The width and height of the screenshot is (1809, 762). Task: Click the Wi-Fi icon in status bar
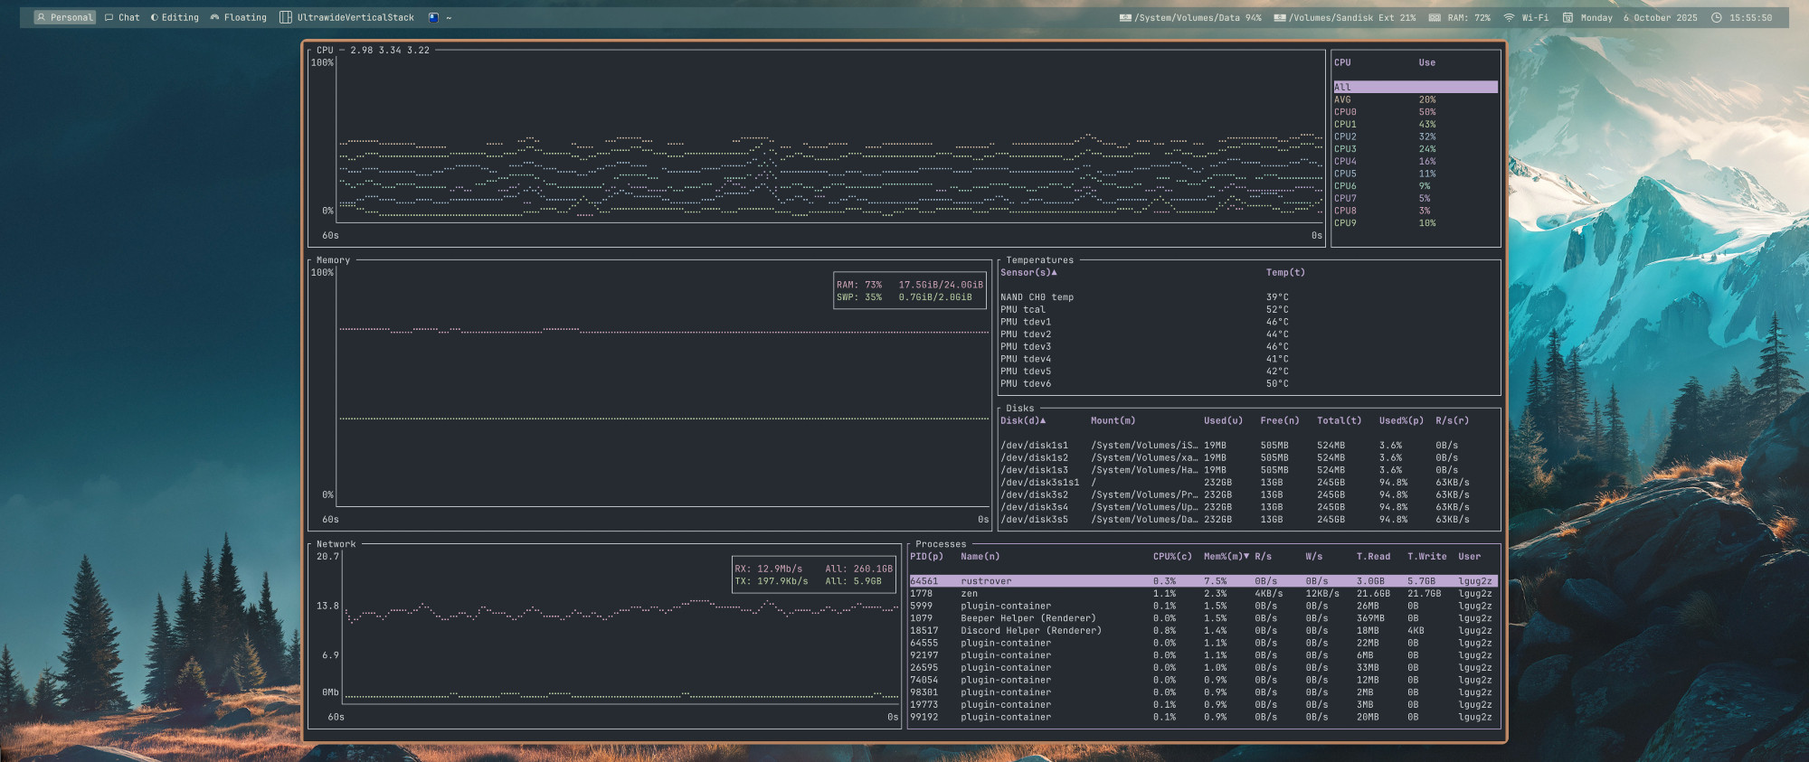coord(1509,17)
